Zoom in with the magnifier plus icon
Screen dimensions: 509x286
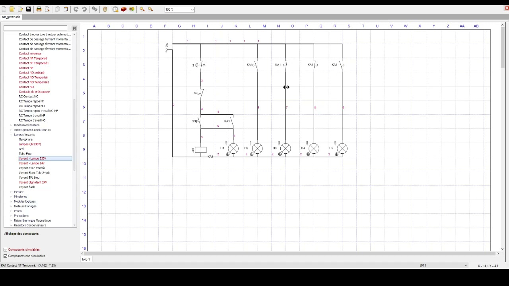(150, 9)
